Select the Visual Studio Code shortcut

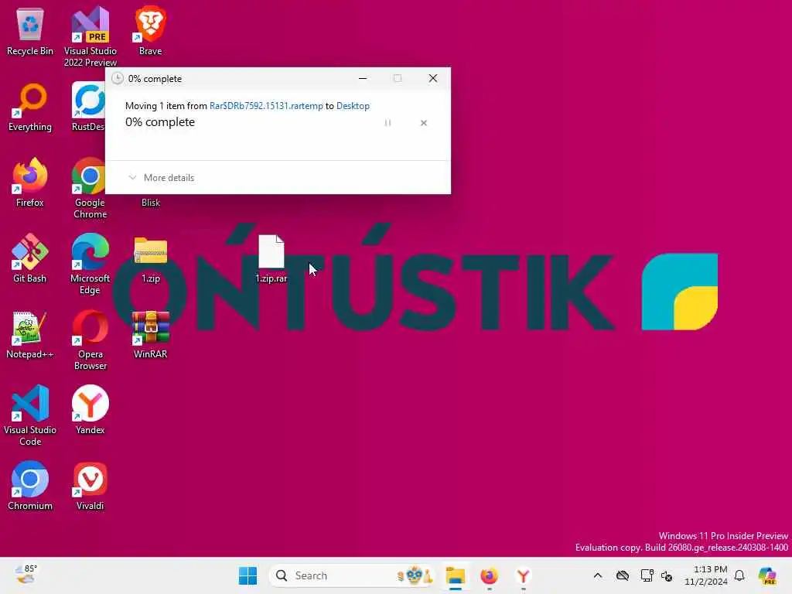click(x=30, y=415)
